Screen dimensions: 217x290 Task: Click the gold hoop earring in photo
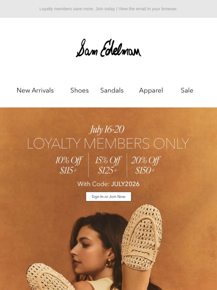point(108,262)
